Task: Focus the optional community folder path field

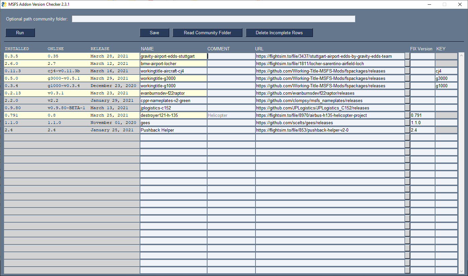Action: tap(214, 19)
